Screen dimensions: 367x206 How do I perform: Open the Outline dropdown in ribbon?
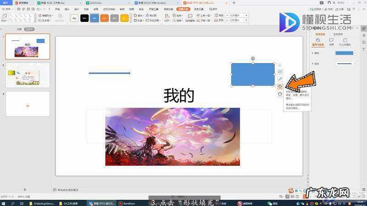[x=138, y=21]
